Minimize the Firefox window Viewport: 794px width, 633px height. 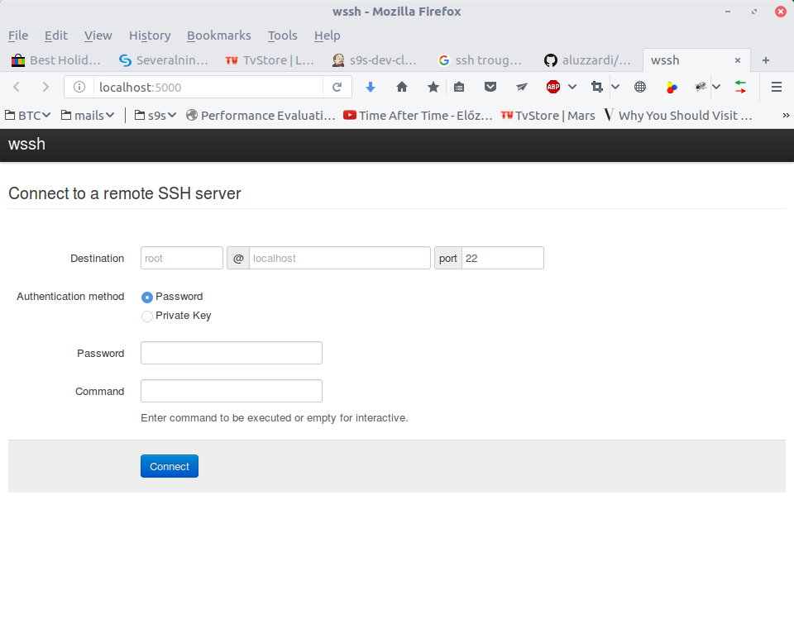coord(728,11)
